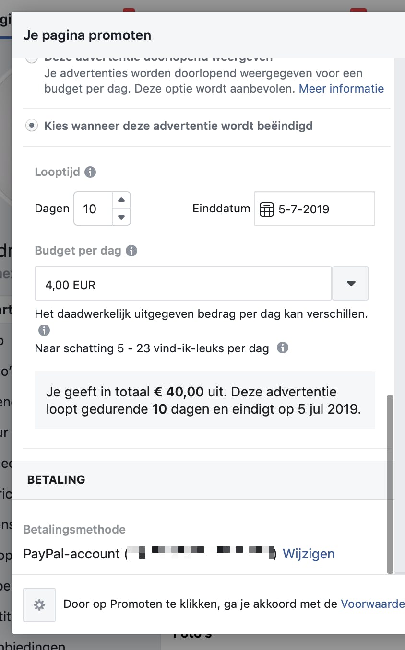Click the gear settings icon button
The width and height of the screenshot is (405, 650).
[39, 605]
